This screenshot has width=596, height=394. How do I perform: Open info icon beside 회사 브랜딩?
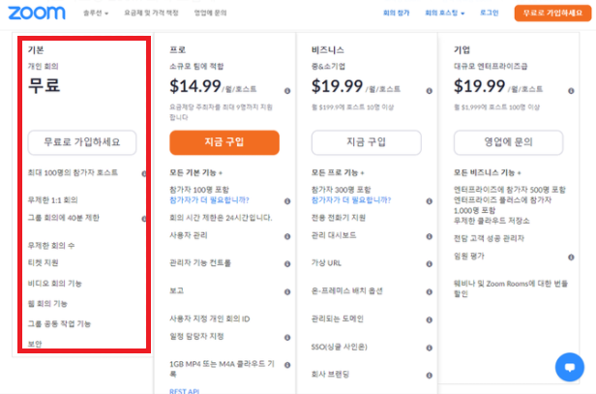click(430, 376)
